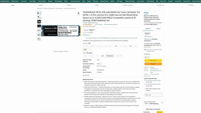
Task: Select the third product thumbnail image
Action: (x=39, y=22)
